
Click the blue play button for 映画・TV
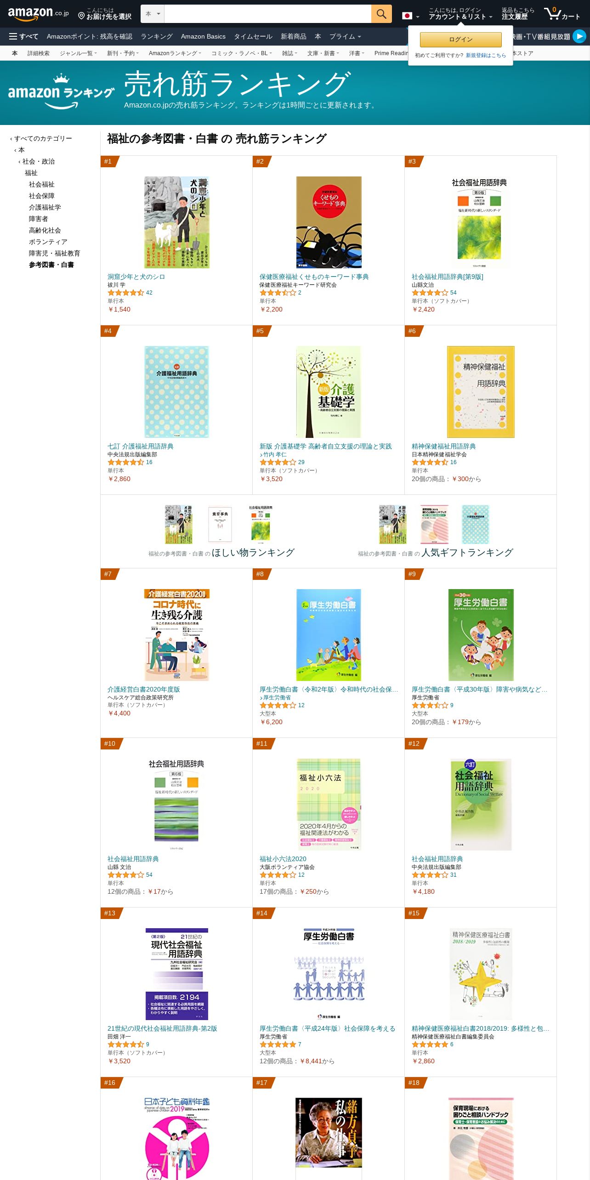[579, 36]
